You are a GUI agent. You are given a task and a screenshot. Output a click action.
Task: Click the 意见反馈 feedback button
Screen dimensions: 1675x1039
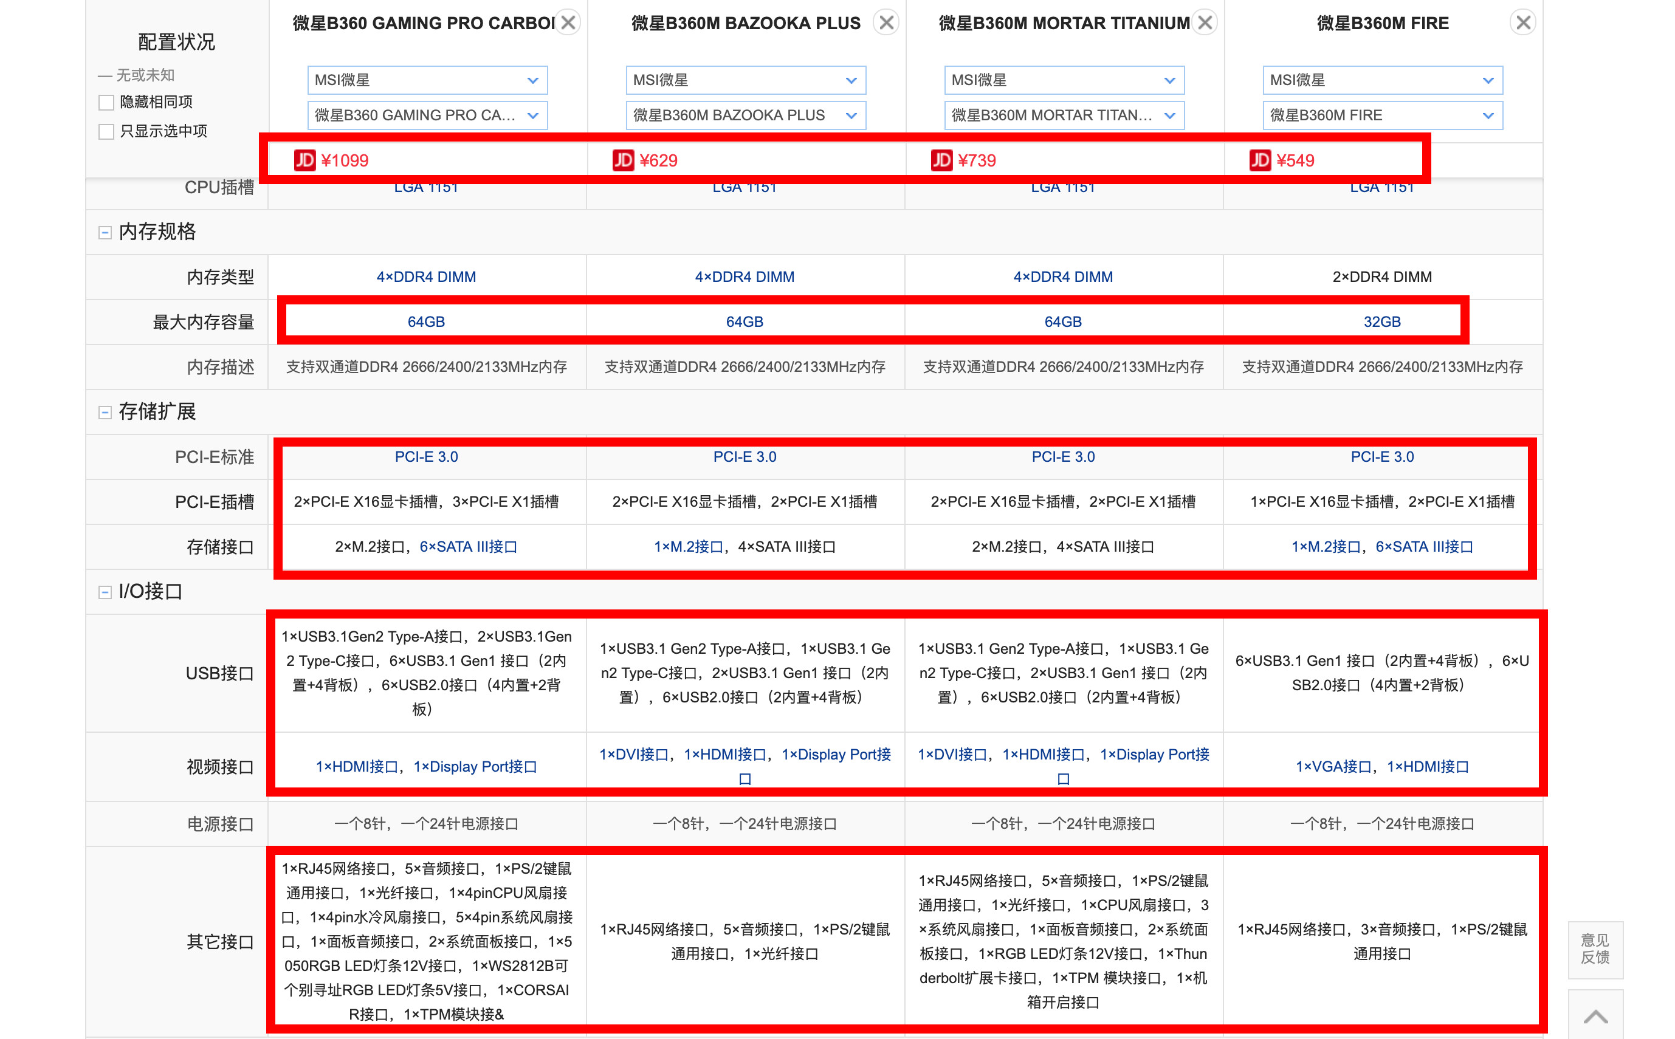[x=1595, y=950]
